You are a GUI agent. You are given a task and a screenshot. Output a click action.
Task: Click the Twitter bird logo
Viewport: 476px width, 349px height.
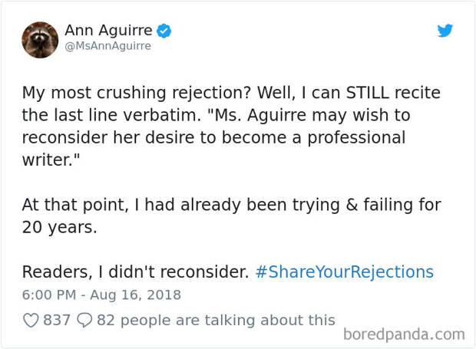(445, 31)
